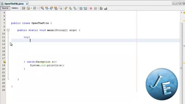Click Shift Line Left icon
Image resolution: width=185 pixels, height=104 pixels.
point(81,8)
